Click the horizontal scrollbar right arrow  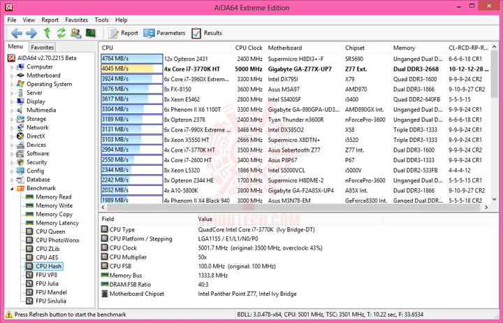(486, 208)
